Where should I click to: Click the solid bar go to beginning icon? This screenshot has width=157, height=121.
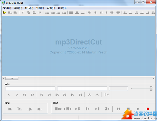point(72,95)
